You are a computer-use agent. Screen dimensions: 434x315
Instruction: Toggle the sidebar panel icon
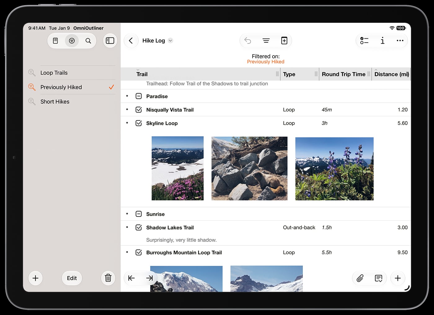point(110,41)
